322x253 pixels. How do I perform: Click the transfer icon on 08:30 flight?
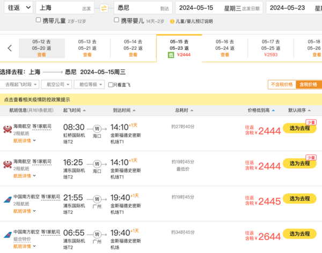point(97,129)
